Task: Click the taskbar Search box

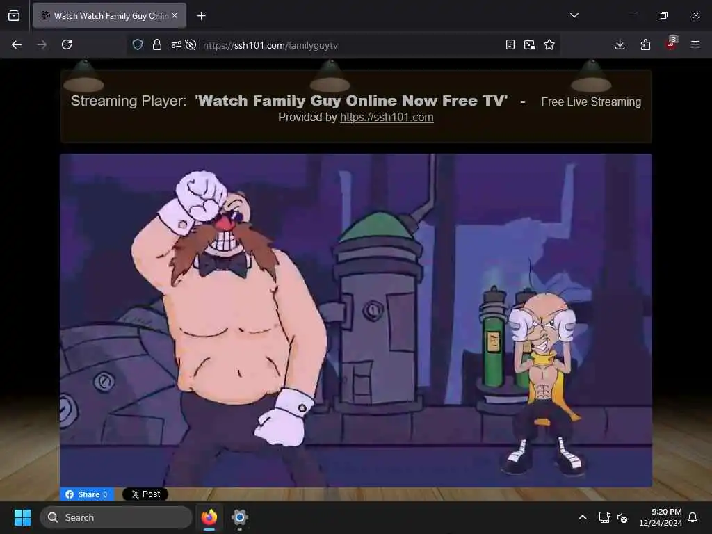Action: point(116,517)
